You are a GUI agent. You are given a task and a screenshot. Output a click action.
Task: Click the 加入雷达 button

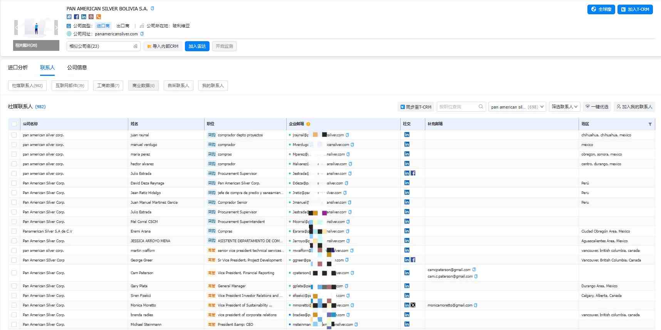(197, 46)
